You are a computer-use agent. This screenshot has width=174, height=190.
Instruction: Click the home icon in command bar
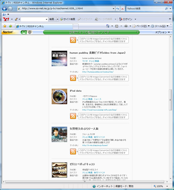(x=107, y=26)
